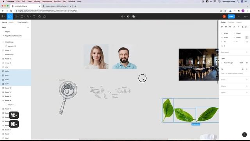Align selection horizontal centers
Screen dimensions: 250x141
point(226,27)
